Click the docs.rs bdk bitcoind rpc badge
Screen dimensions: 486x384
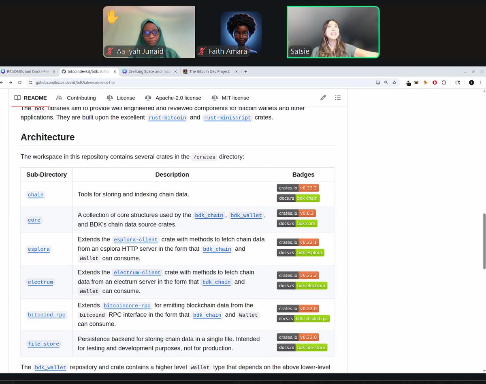tap(303, 318)
